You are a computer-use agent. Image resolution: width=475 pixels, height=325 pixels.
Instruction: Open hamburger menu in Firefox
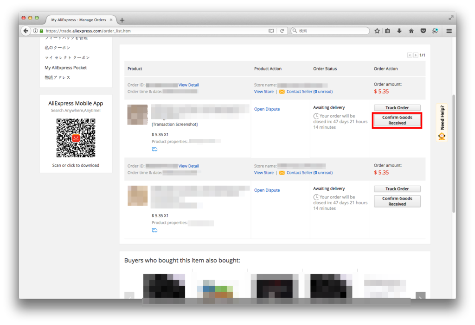click(449, 31)
